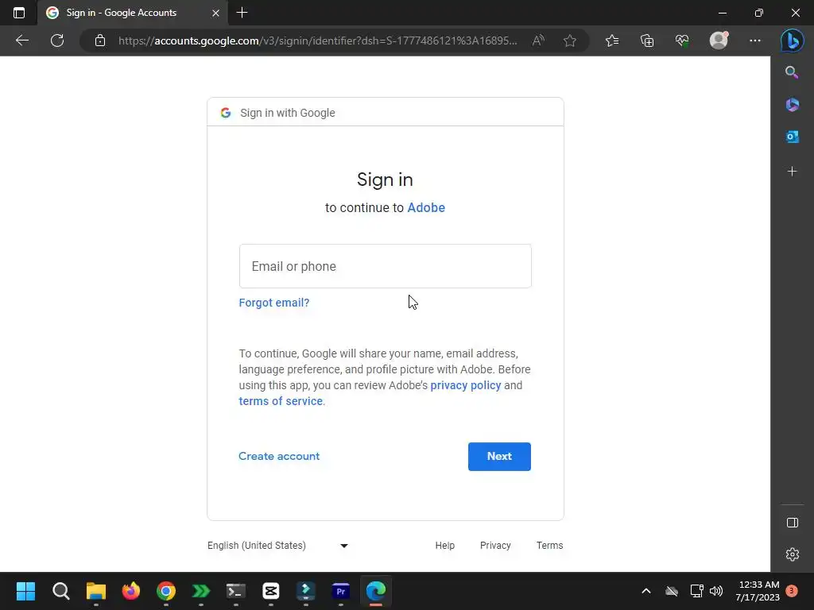The image size is (814, 610).
Task: Open Adobe's privacy policy link
Action: (466, 385)
